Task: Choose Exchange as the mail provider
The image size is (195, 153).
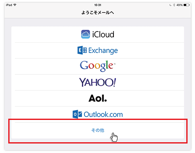Action: (x=98, y=50)
